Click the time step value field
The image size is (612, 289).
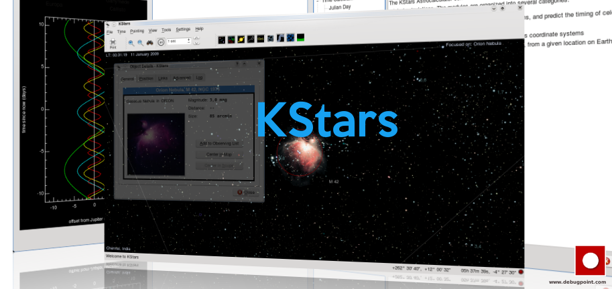point(177,41)
